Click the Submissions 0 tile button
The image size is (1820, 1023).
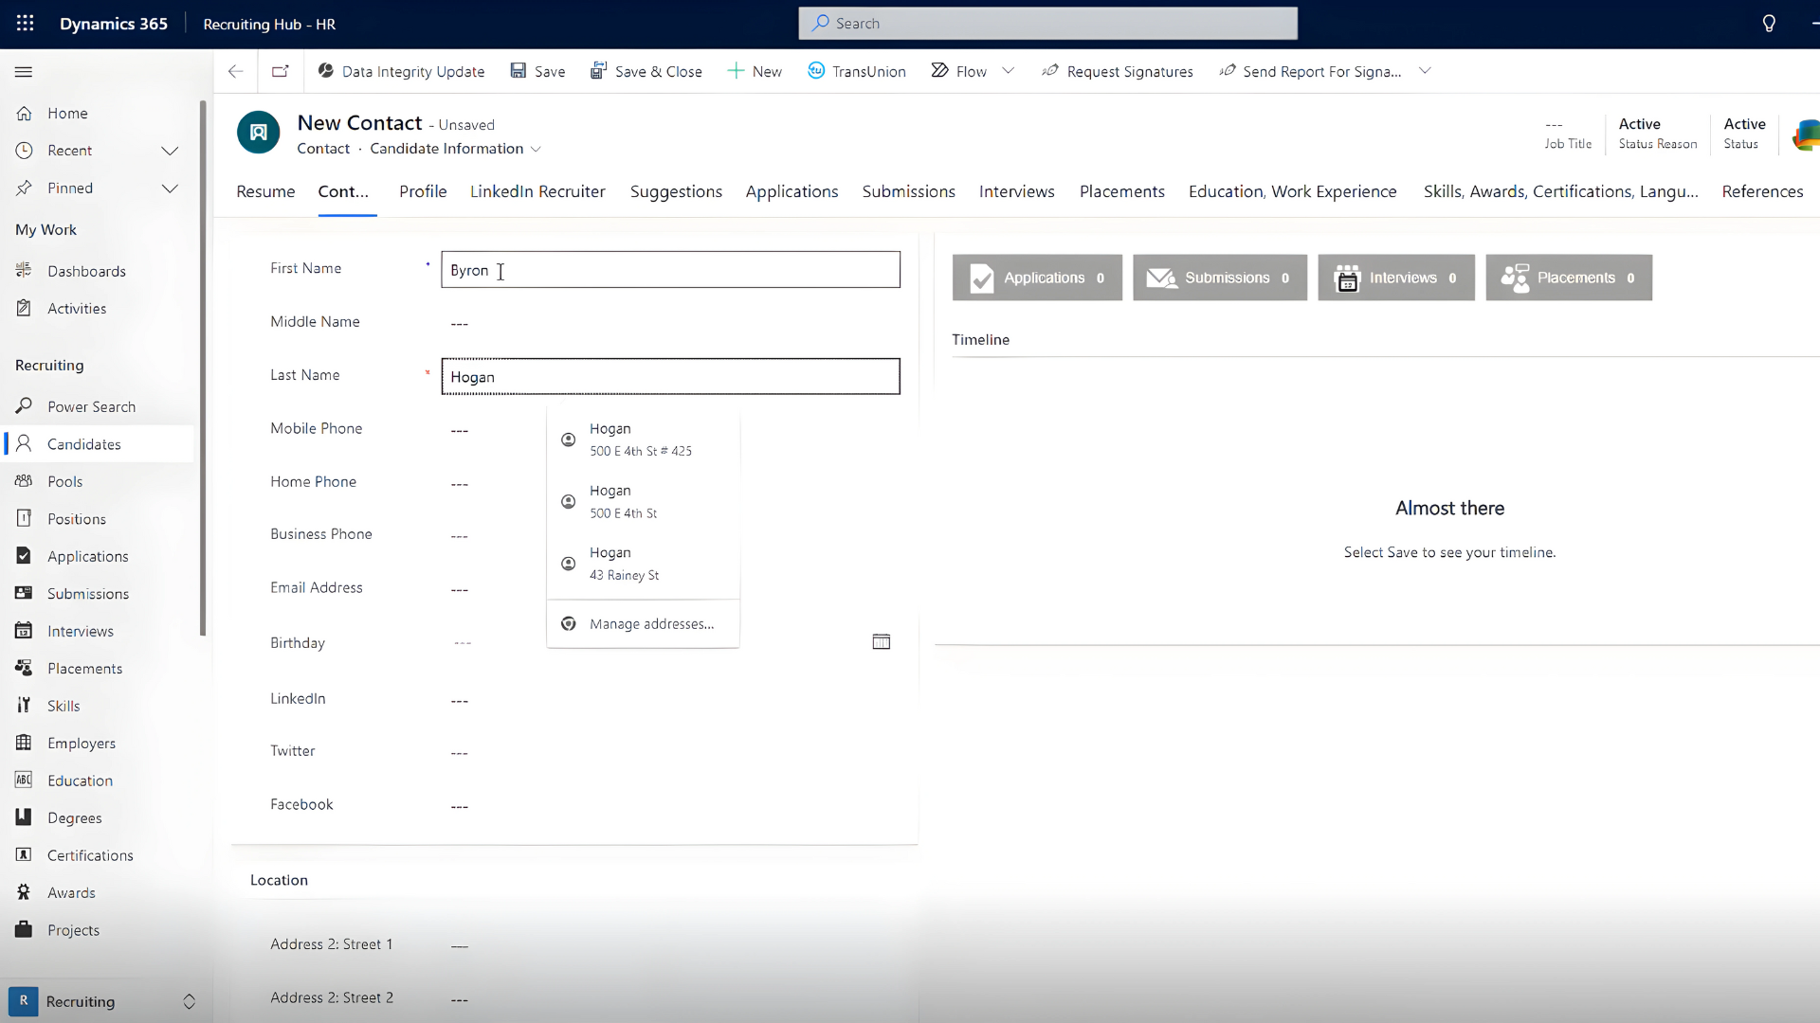click(x=1219, y=278)
